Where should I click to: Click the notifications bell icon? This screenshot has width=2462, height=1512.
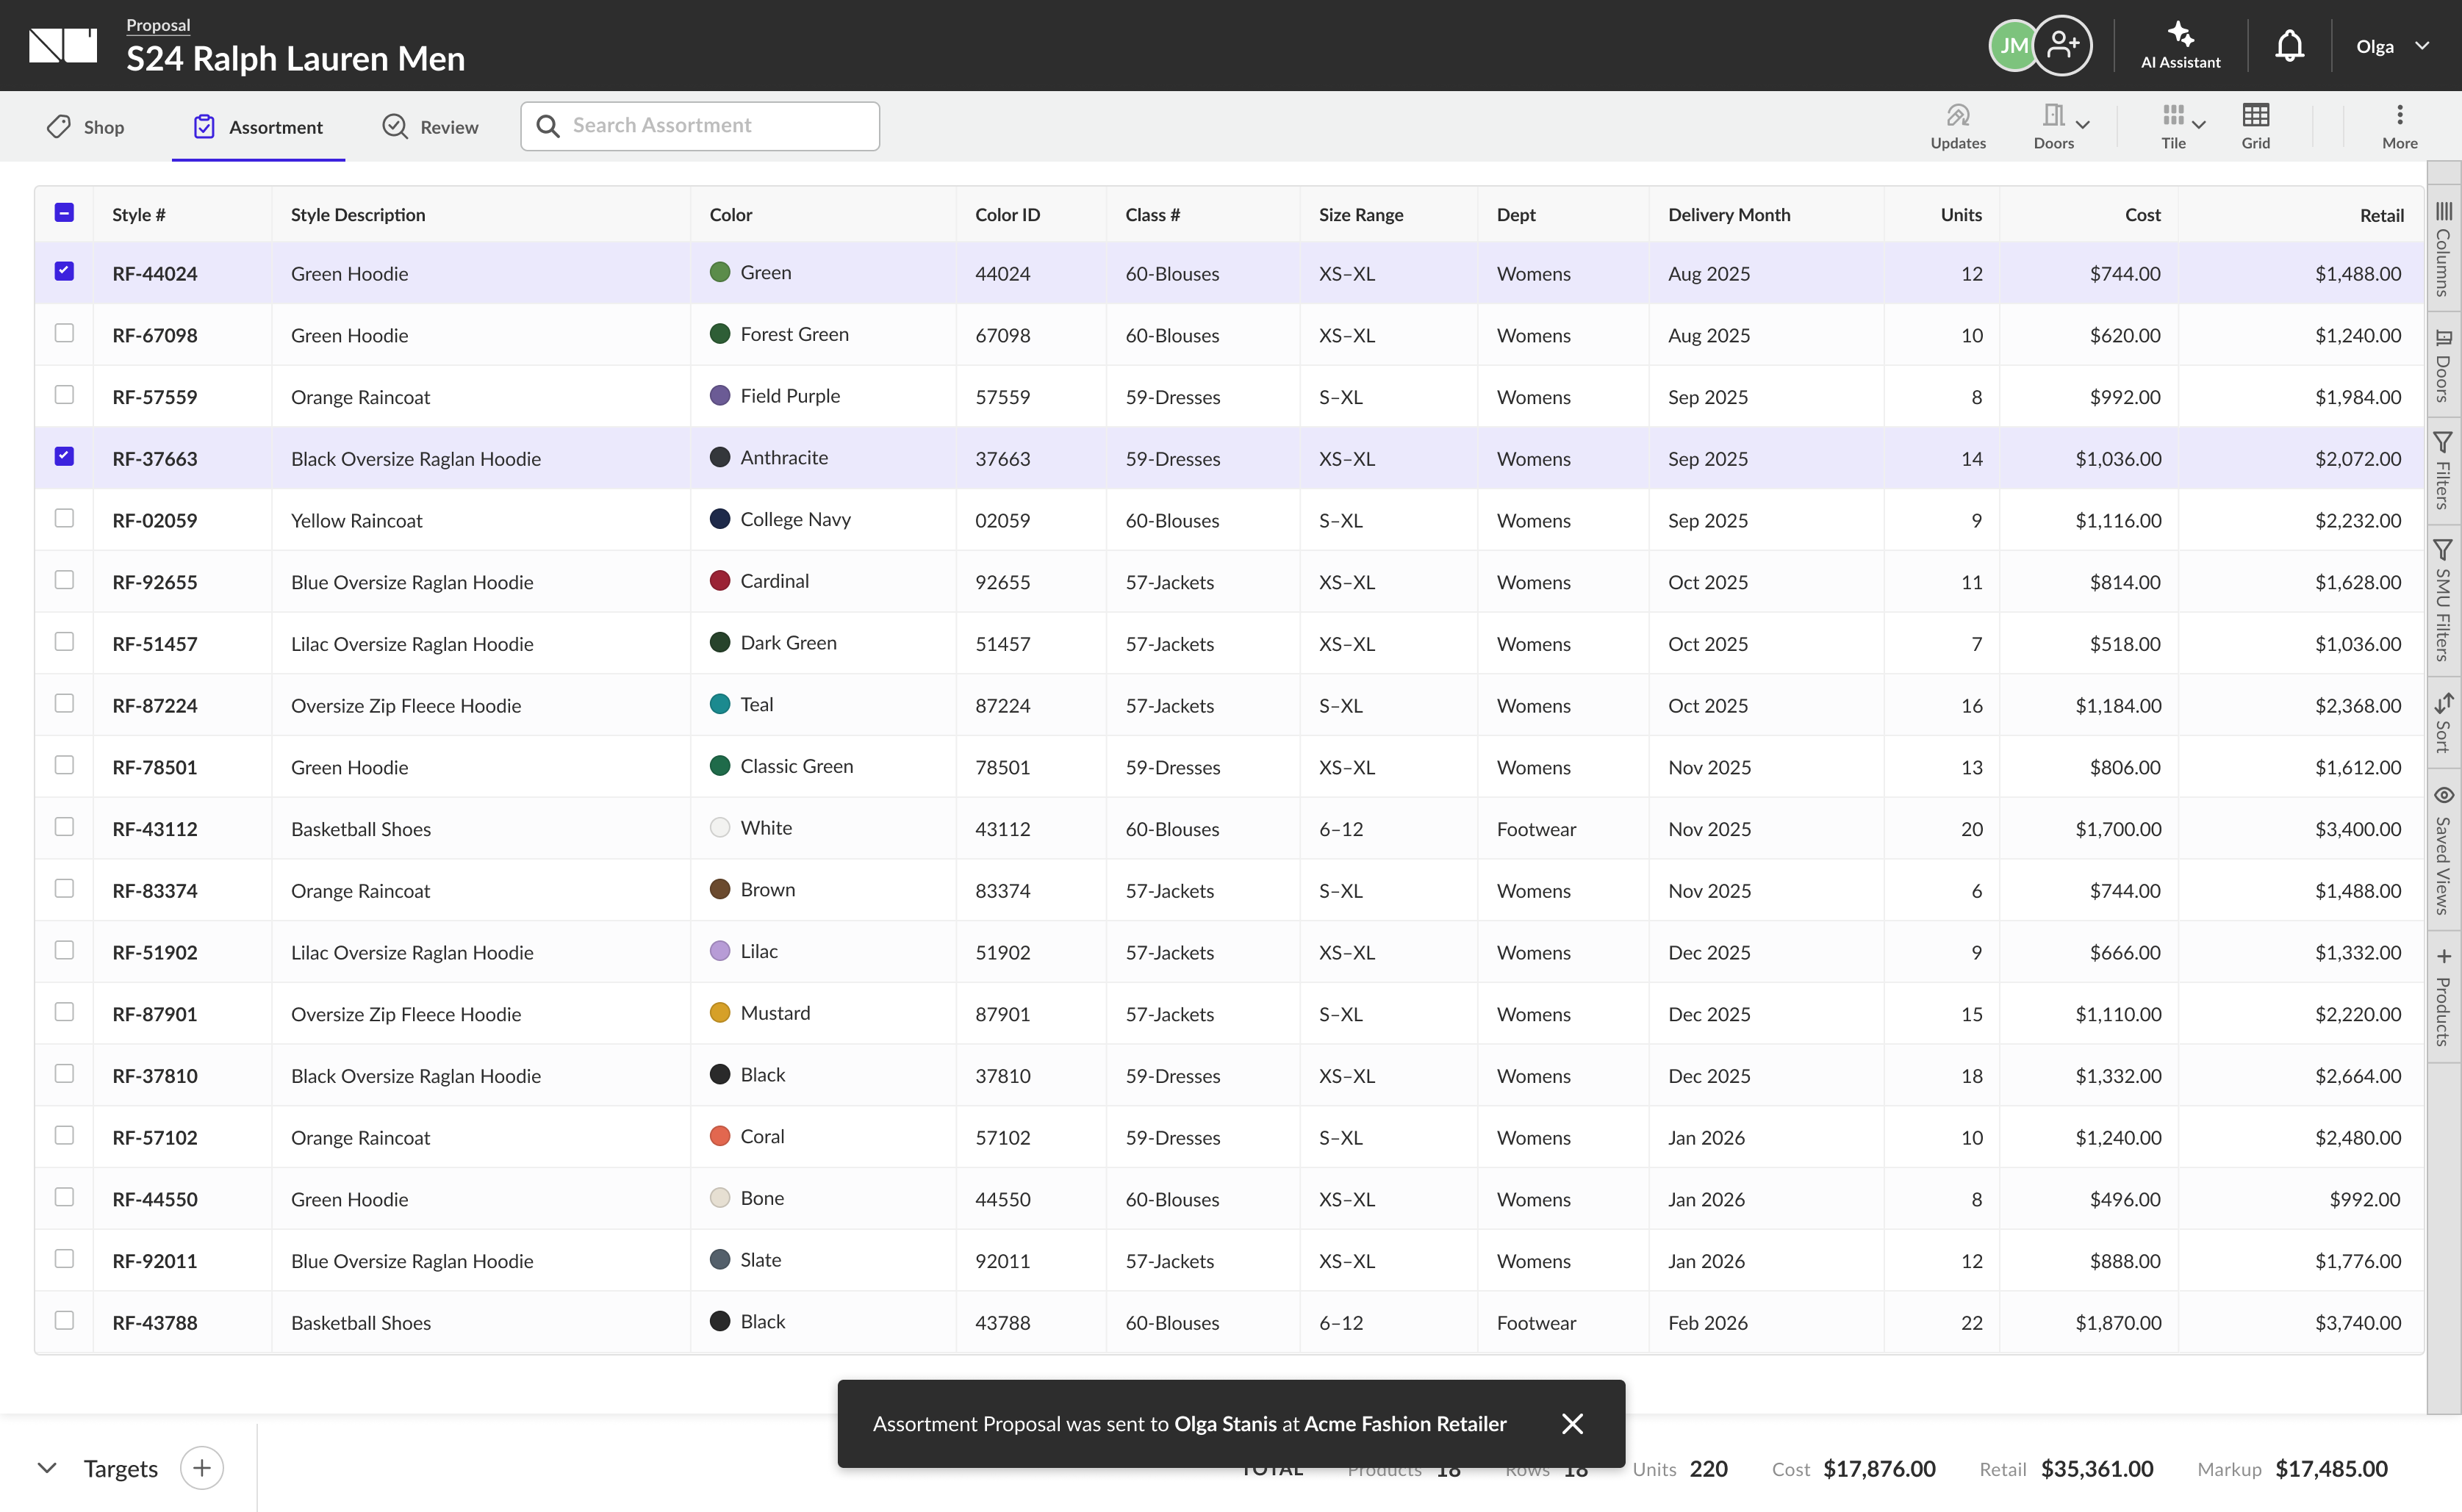click(2289, 46)
